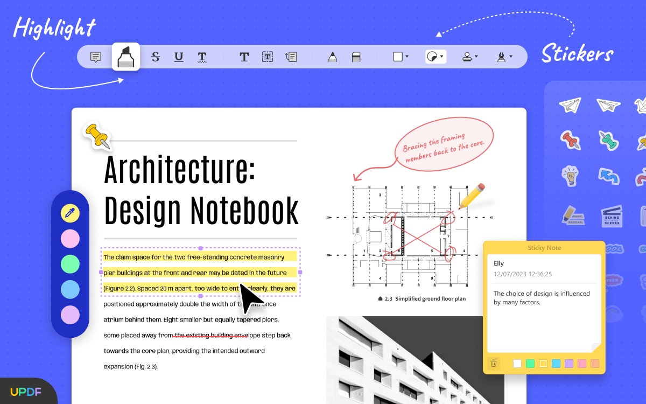The image size is (646, 404).
Task: Open the stamp tool dropdown
Action: point(469,56)
